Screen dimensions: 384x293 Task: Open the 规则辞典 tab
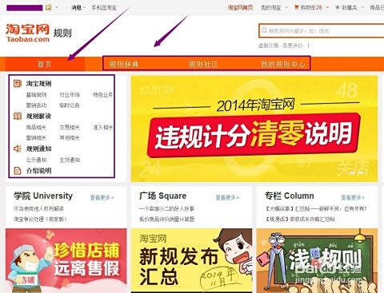(x=124, y=64)
